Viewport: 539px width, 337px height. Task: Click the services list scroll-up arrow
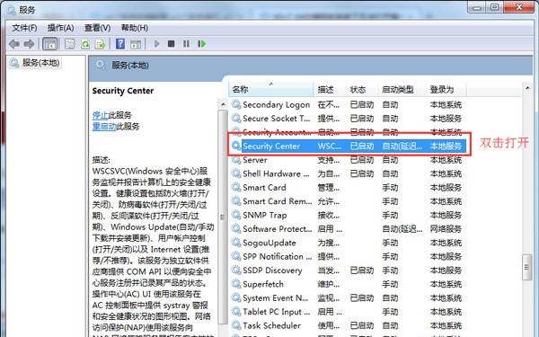pos(527,88)
